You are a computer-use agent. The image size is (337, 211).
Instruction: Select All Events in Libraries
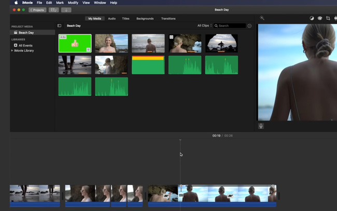(x=25, y=46)
